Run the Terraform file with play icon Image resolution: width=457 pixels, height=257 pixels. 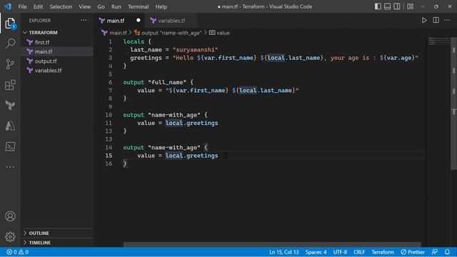click(x=424, y=21)
